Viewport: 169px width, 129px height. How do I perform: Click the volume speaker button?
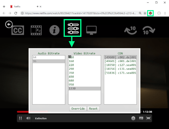coord(28,118)
